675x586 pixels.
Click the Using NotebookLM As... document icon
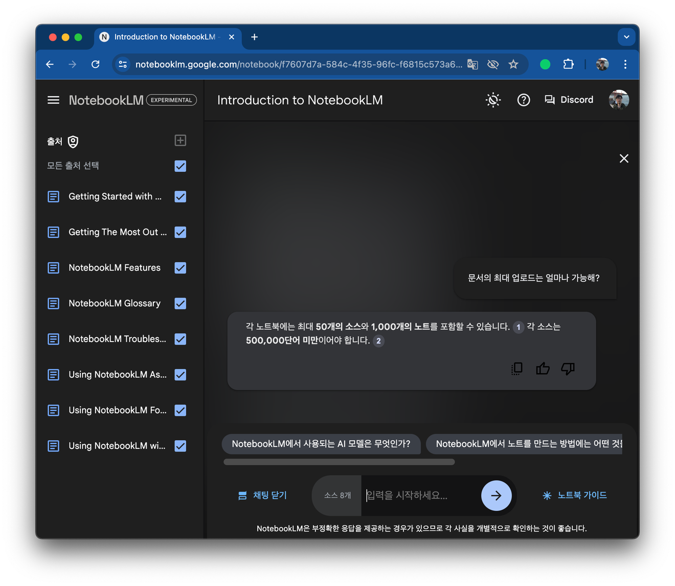(54, 375)
